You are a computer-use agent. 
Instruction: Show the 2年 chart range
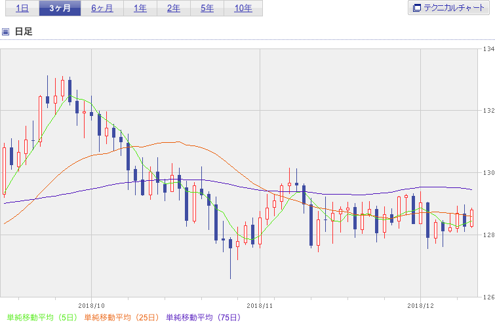174,8
